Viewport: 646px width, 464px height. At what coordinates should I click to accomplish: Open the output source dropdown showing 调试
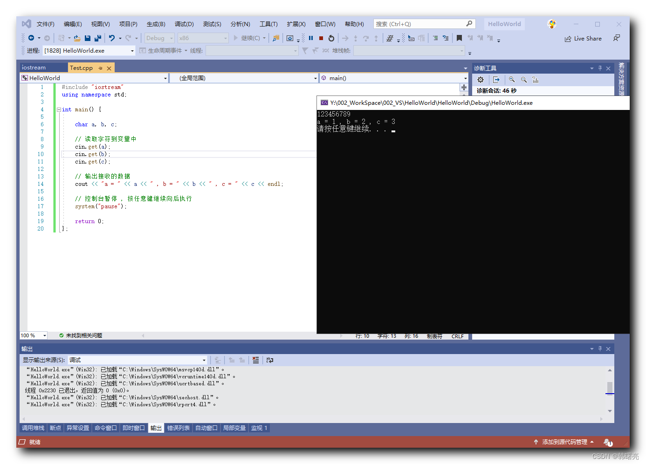[137, 360]
